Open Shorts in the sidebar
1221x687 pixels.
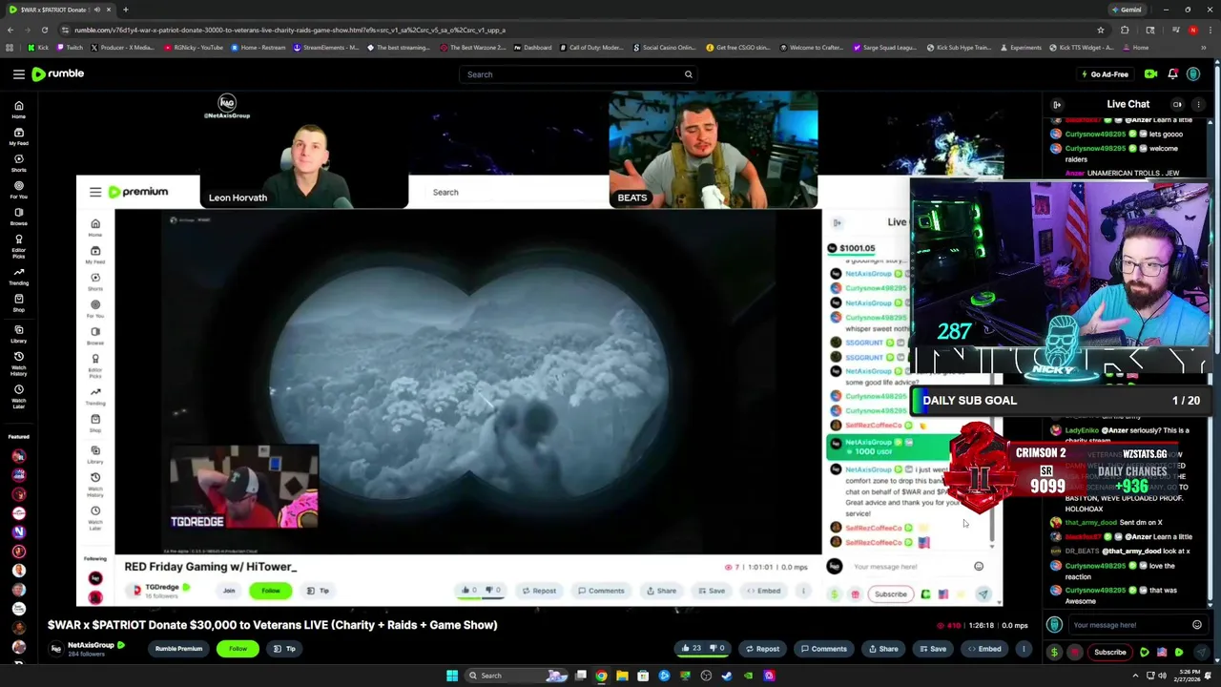coord(18,164)
